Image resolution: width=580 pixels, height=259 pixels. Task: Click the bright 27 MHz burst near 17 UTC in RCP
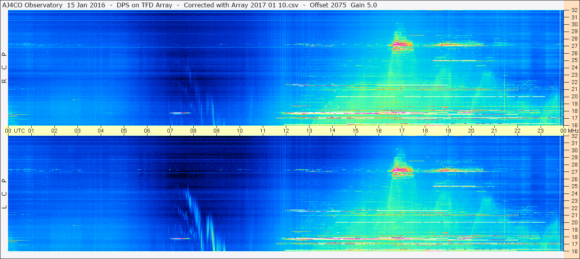402,45
